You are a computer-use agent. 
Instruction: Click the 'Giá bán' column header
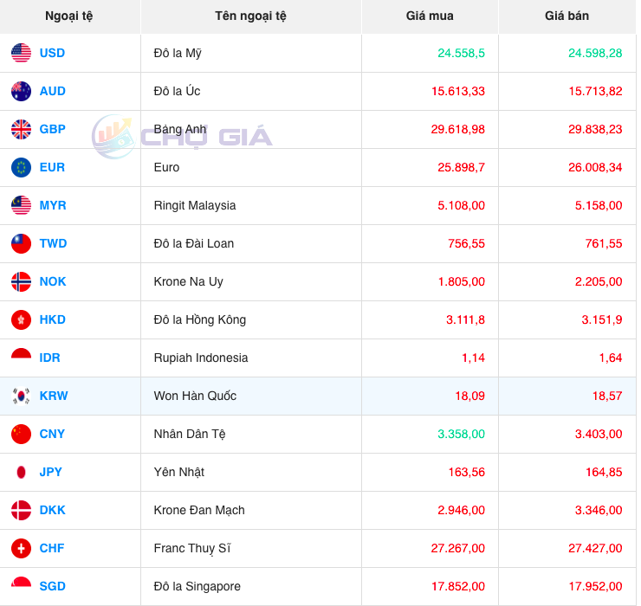pyautogui.click(x=567, y=16)
